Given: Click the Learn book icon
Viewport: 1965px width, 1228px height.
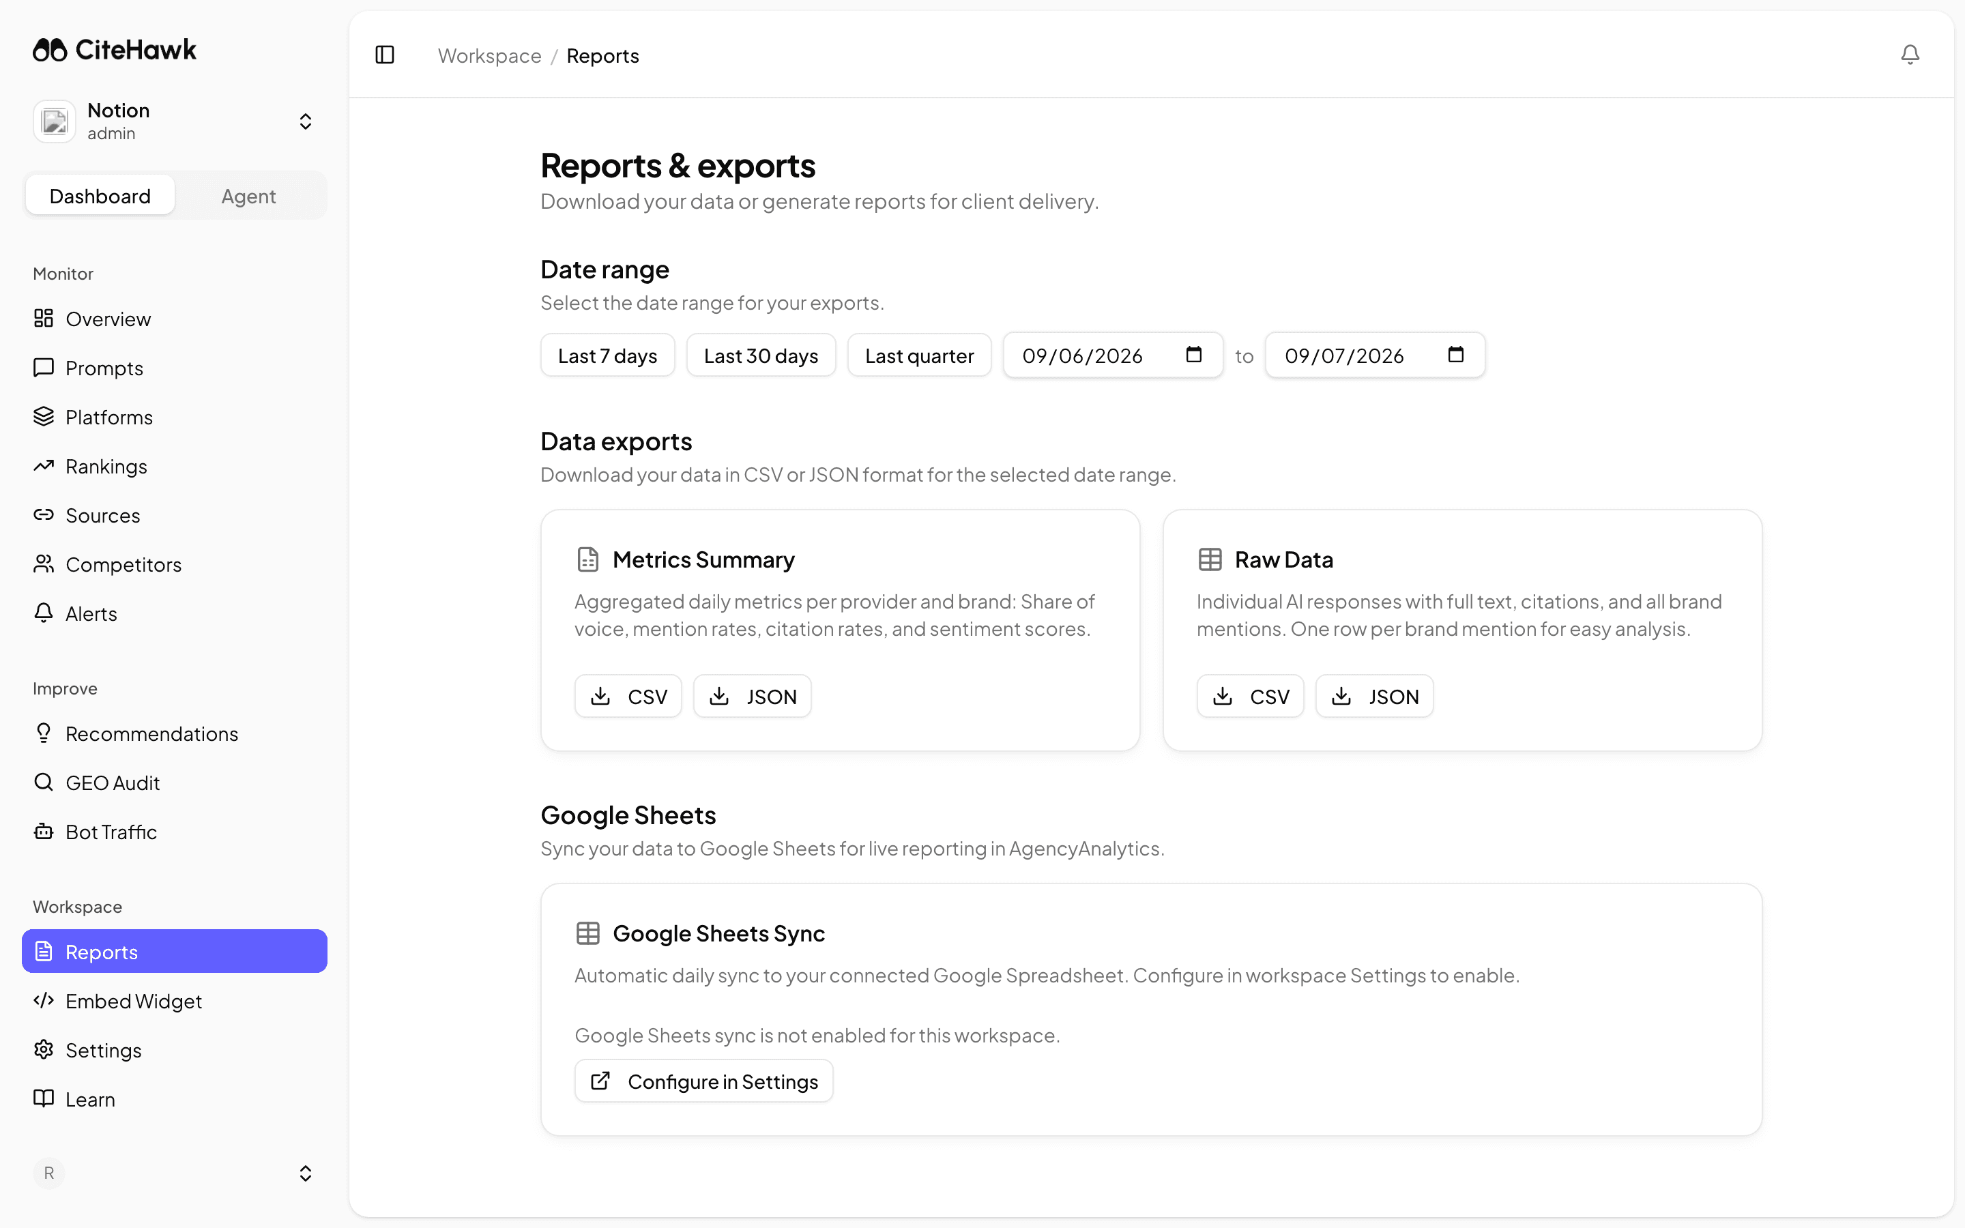Looking at the screenshot, I should click(44, 1099).
